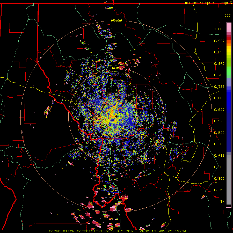The height and width of the screenshot is (233, 233).
Task: Select the "DCC" legend title
Action: coord(227,16)
